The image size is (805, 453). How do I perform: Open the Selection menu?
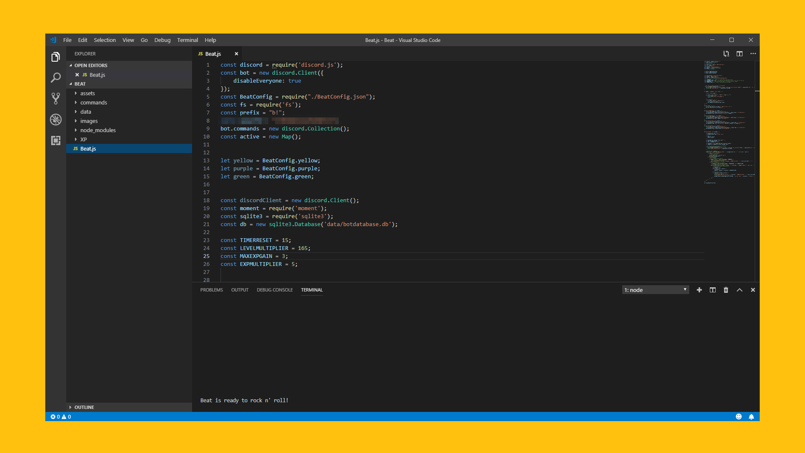pyautogui.click(x=105, y=40)
